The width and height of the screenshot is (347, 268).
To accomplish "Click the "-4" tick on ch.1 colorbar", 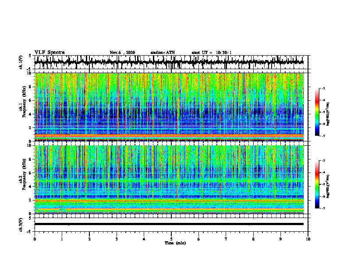I will (323, 100).
